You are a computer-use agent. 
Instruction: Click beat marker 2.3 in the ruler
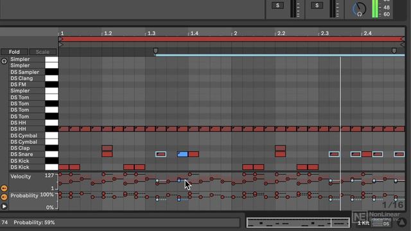tap(324, 33)
